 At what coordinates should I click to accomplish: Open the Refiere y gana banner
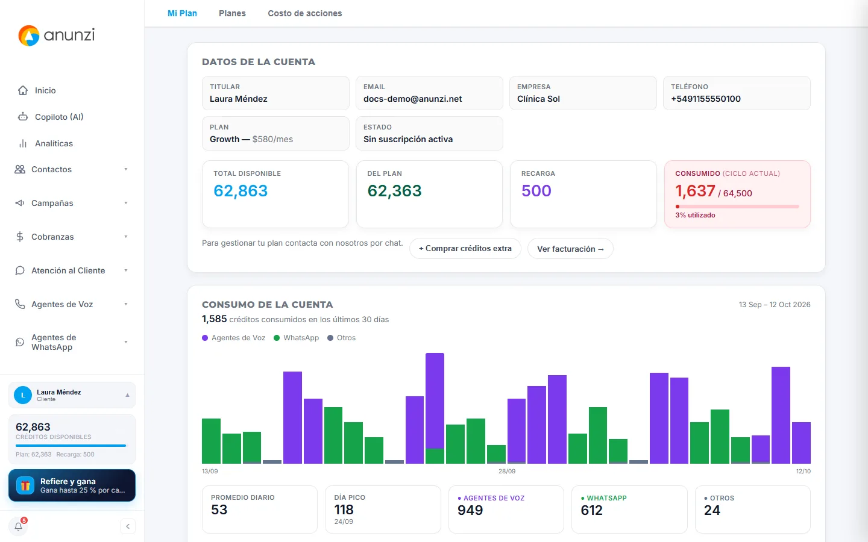72,485
